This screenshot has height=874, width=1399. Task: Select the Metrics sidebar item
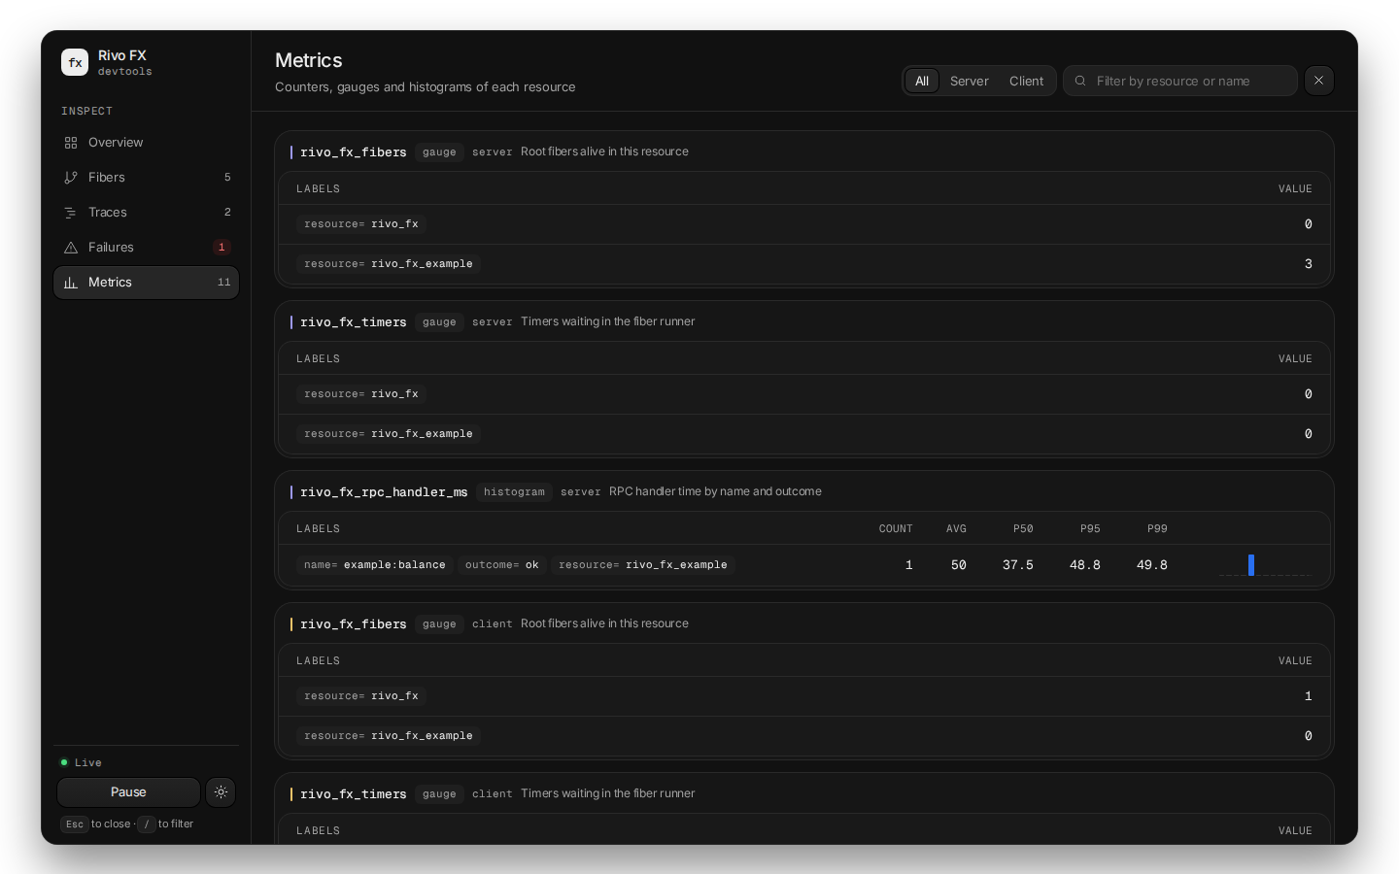[x=146, y=283]
